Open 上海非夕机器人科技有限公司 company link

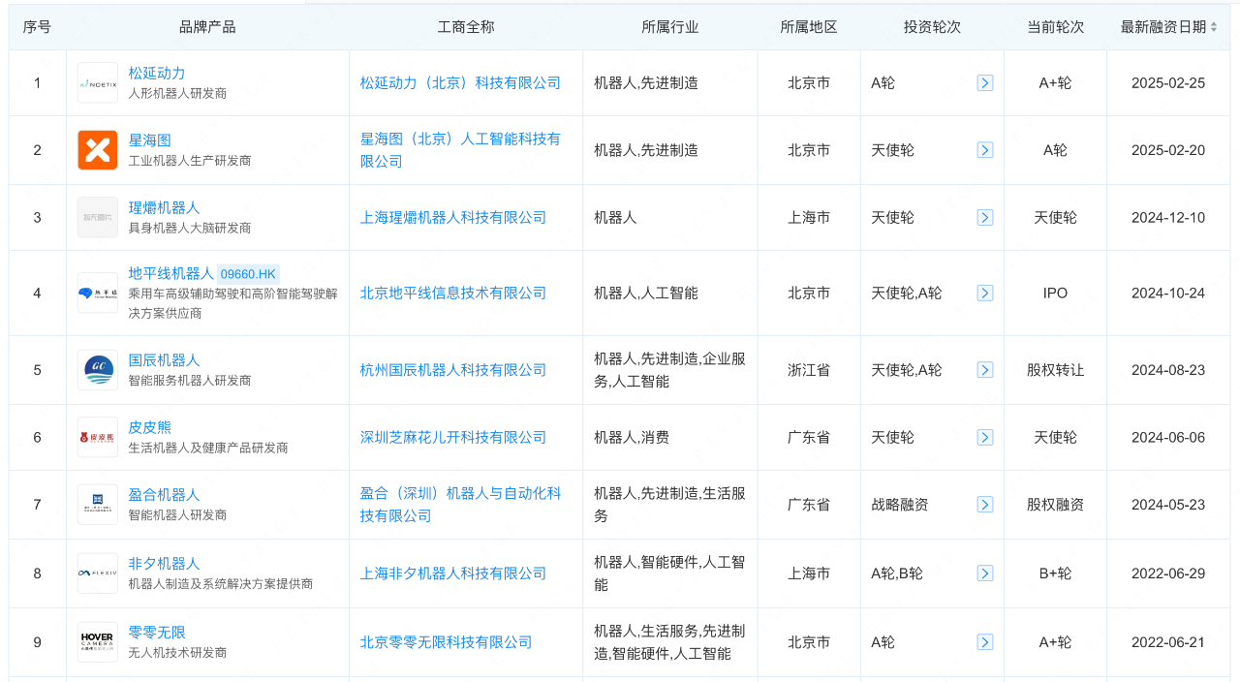click(453, 573)
